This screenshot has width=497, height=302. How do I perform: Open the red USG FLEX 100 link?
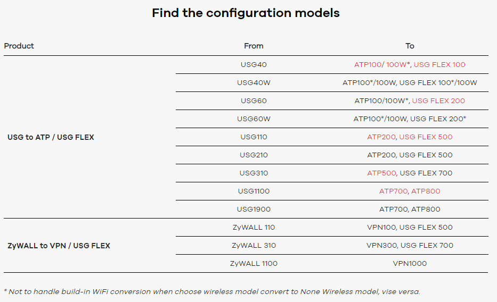tap(439, 65)
